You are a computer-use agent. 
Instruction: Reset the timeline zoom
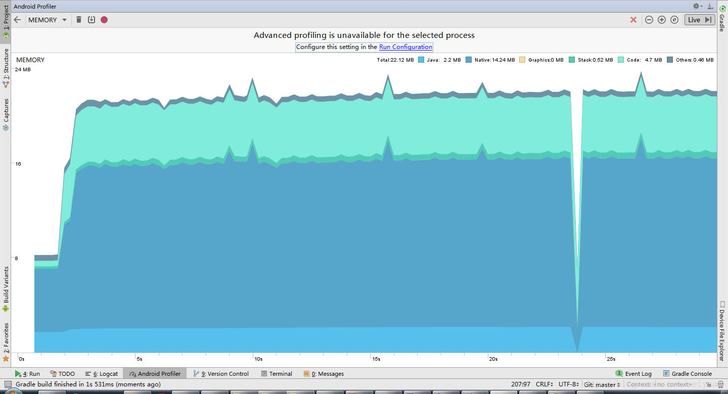click(x=674, y=20)
